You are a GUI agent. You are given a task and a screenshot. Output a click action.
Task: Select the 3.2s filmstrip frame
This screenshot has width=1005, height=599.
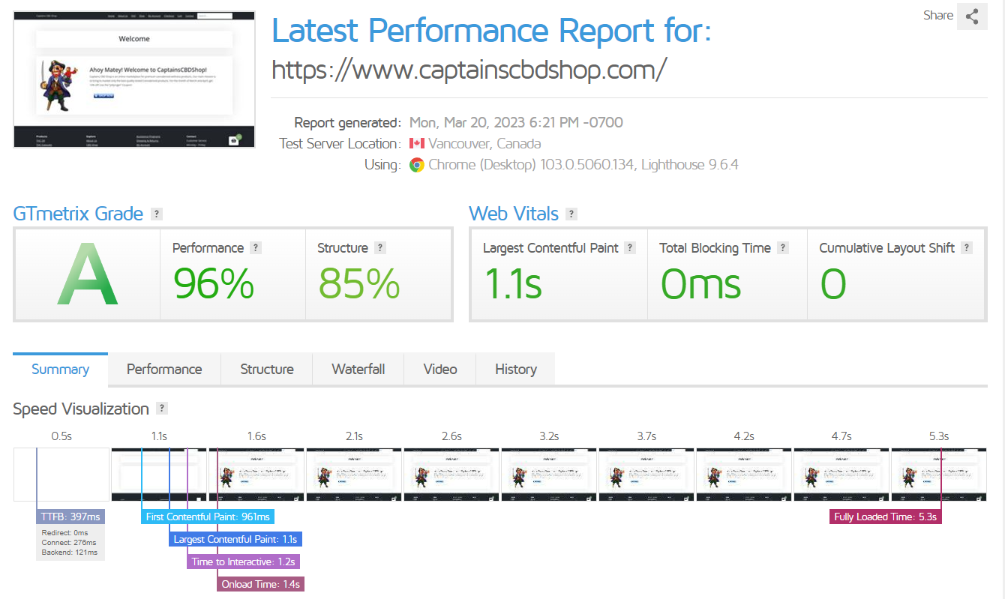point(549,475)
